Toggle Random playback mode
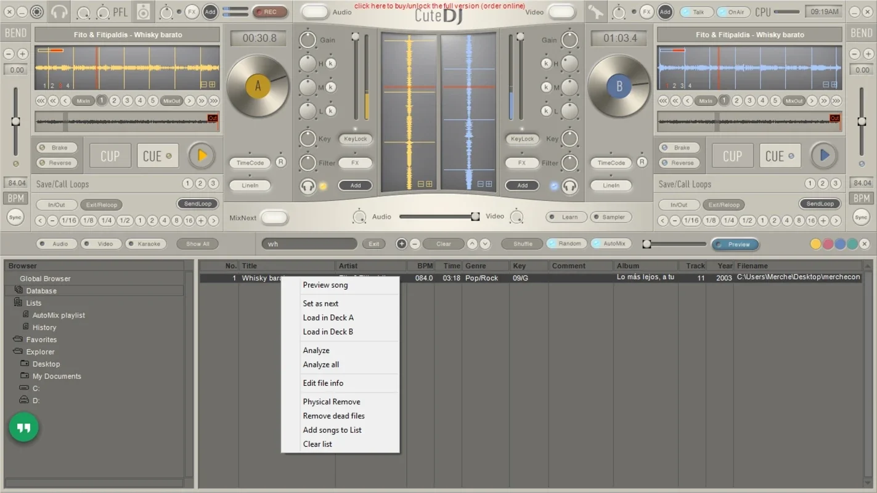This screenshot has width=877, height=493. click(x=566, y=243)
